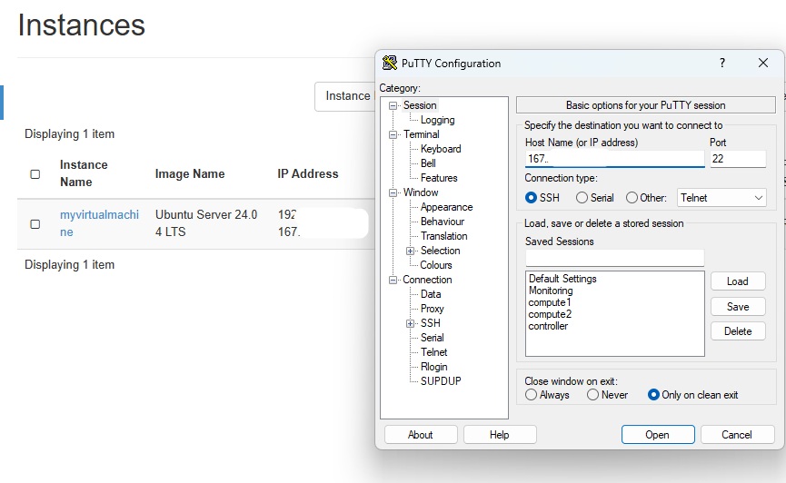
Task: Click the PuTTY icon in the title bar
Action: (x=390, y=64)
